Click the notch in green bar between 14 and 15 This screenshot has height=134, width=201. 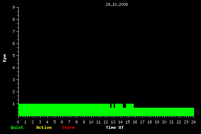pos(125,106)
